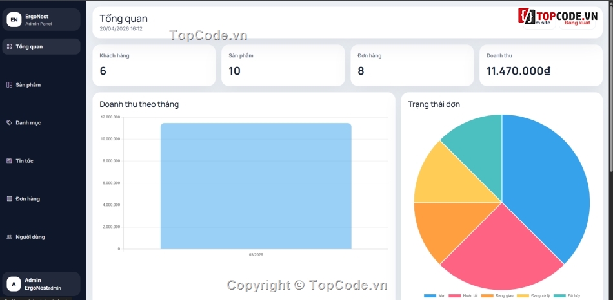The height and width of the screenshot is (300, 613).
Task: Click the Tổng quan page heading
Action: pyautogui.click(x=123, y=18)
